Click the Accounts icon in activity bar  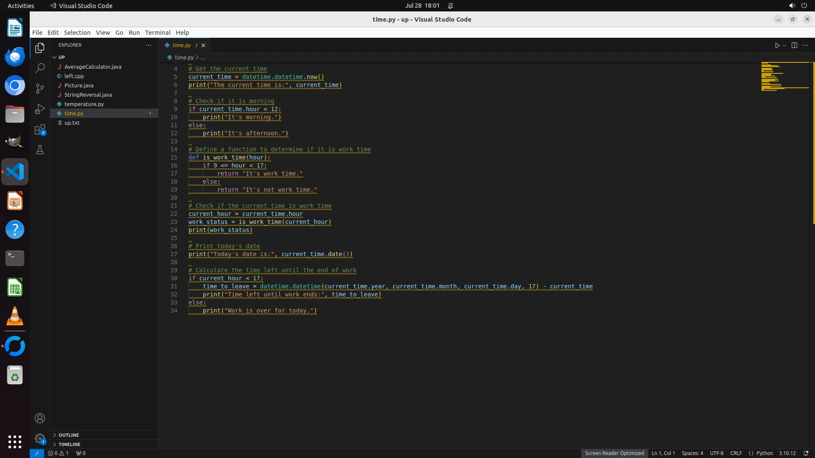pyautogui.click(x=40, y=418)
